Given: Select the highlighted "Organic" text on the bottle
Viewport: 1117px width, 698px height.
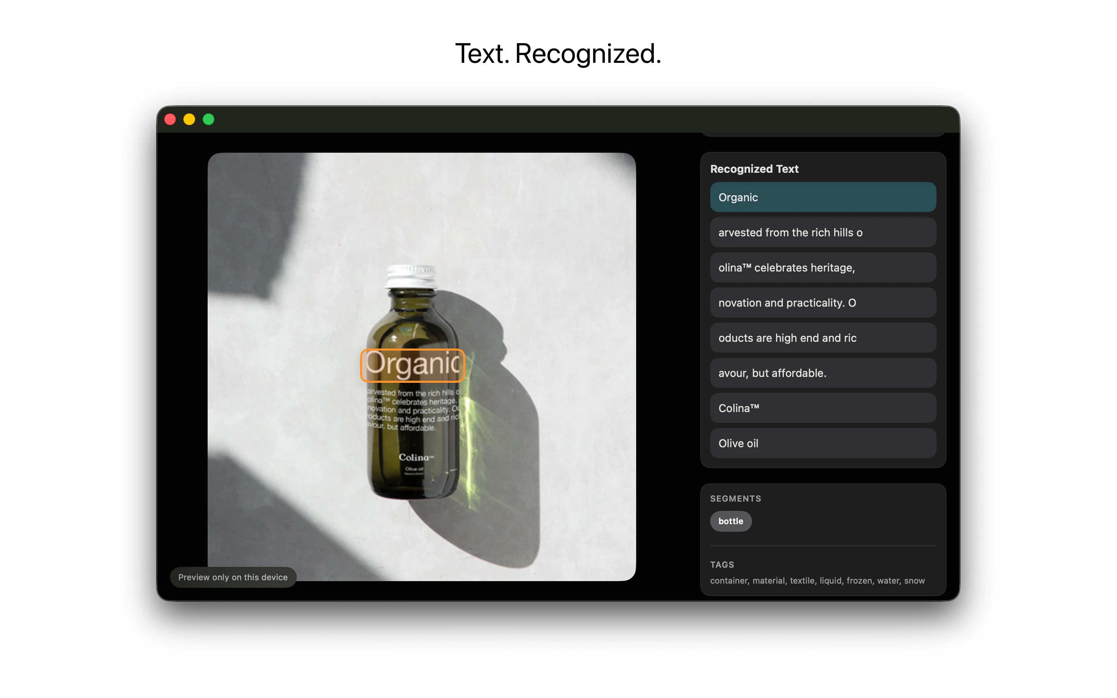Looking at the screenshot, I should coord(412,366).
